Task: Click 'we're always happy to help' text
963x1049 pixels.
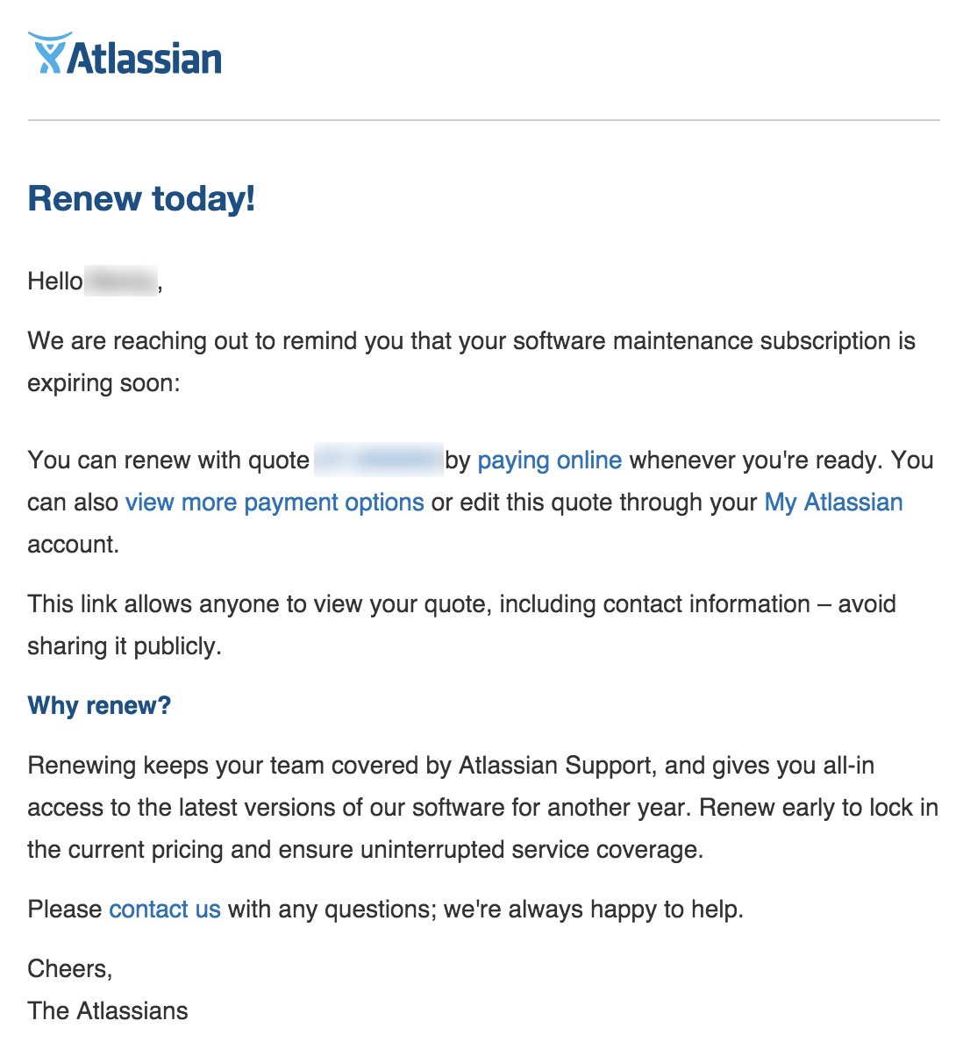Action: pyautogui.click(x=593, y=910)
